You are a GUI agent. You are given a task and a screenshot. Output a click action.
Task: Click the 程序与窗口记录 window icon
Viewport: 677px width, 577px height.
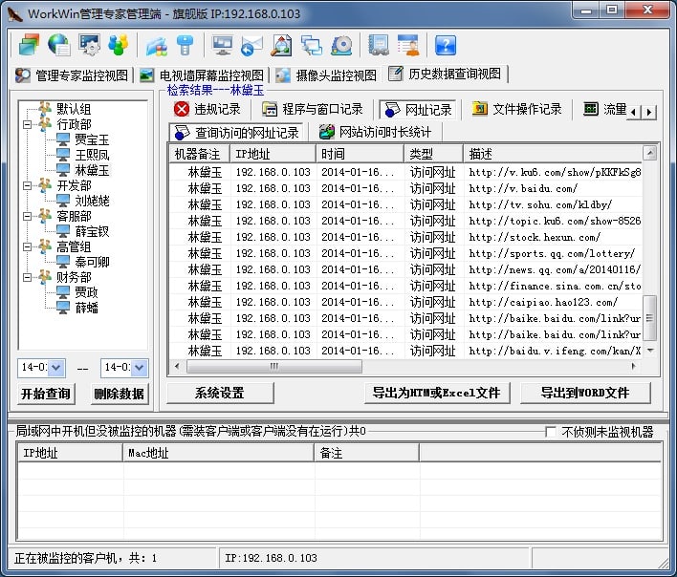(270, 110)
